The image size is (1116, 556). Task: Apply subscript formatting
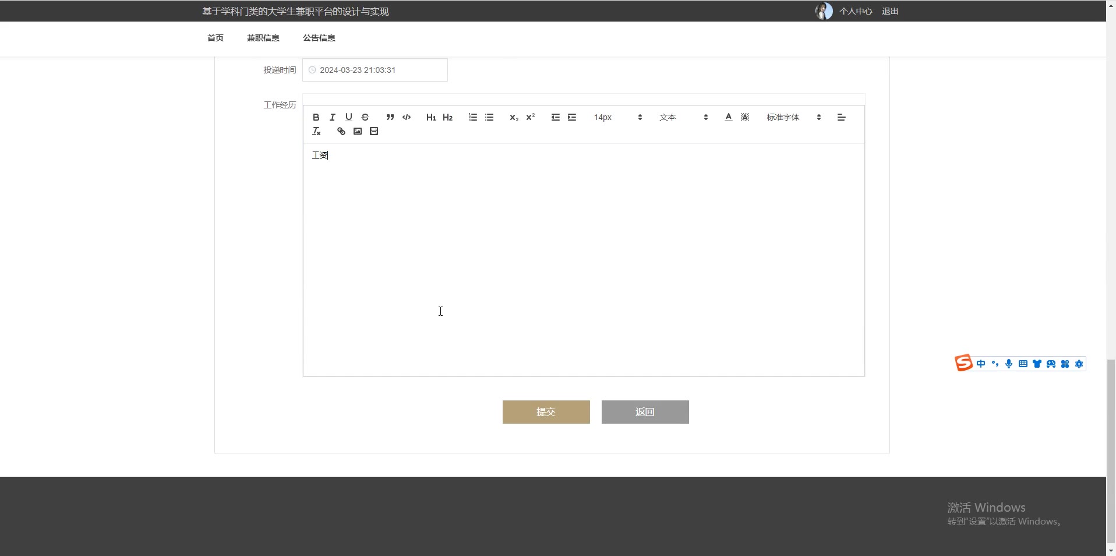point(514,117)
